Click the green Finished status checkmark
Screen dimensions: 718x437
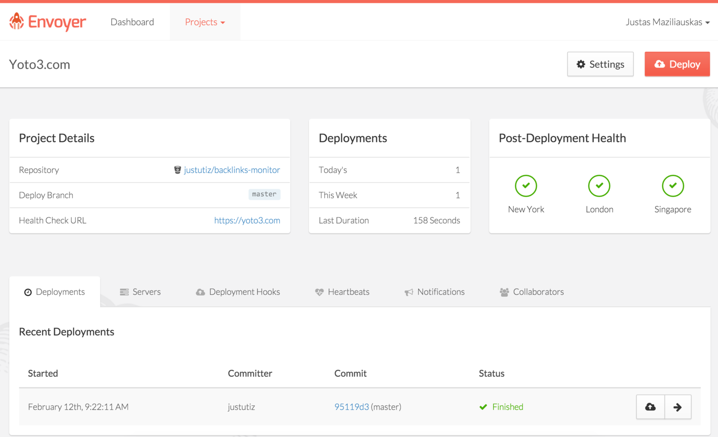pyautogui.click(x=483, y=407)
